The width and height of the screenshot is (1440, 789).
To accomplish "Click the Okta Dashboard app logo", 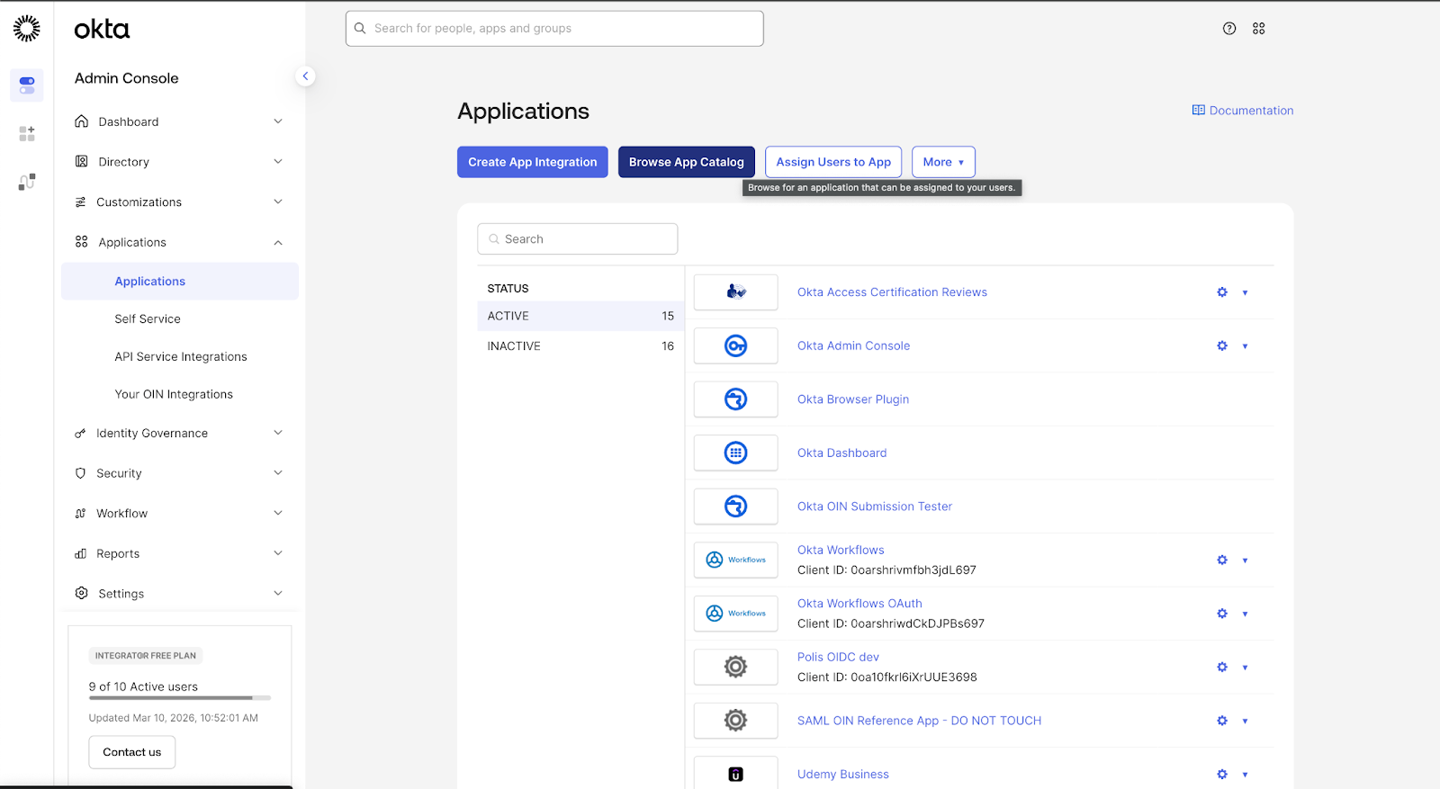I will (x=736, y=453).
